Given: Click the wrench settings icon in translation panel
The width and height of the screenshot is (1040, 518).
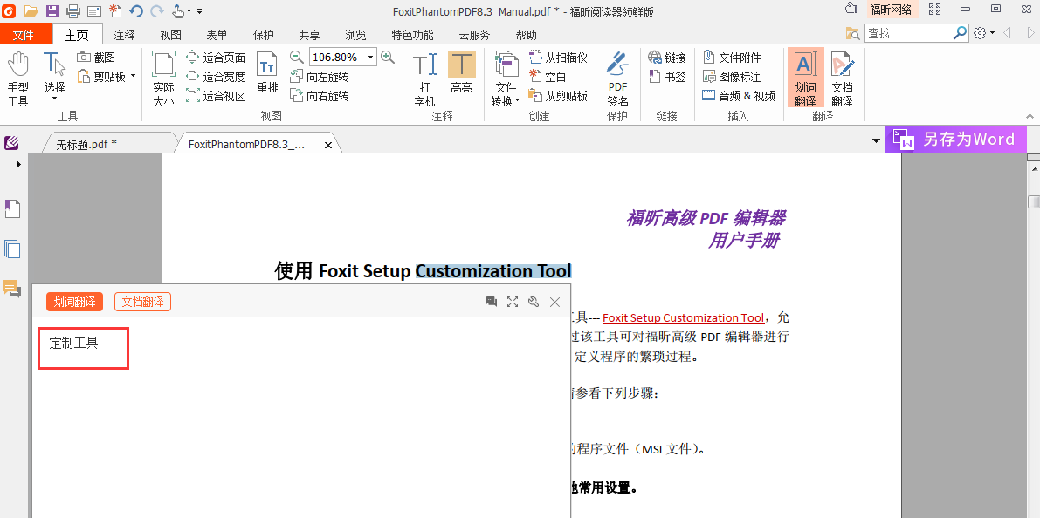Looking at the screenshot, I should pyautogui.click(x=534, y=302).
